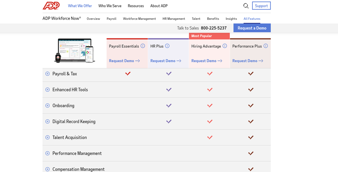Open the About ADP menu
The image size is (338, 172).
[159, 6]
